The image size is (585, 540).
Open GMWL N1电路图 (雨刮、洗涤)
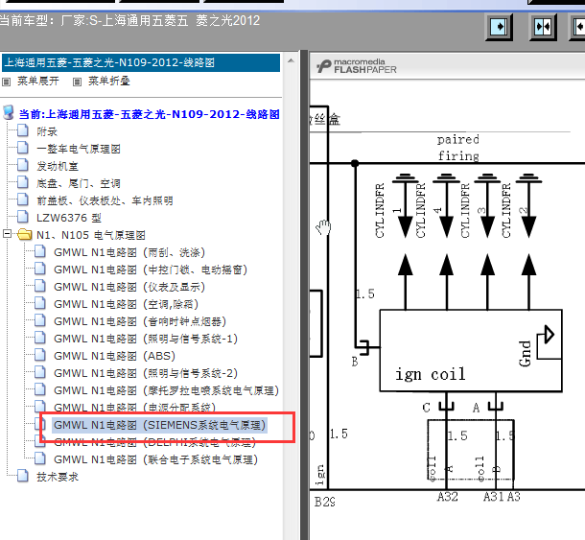(x=129, y=252)
